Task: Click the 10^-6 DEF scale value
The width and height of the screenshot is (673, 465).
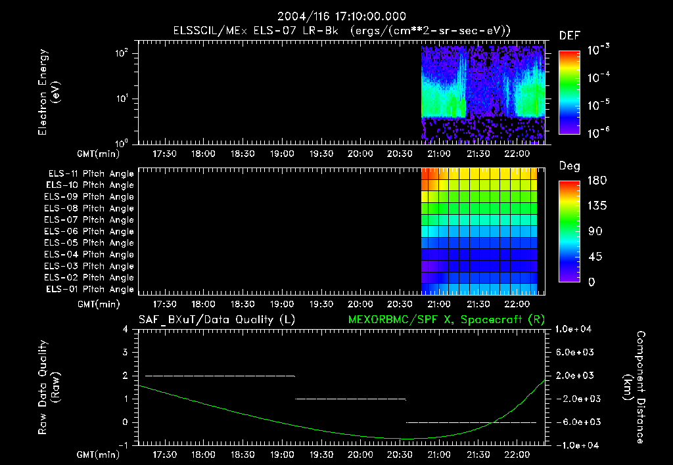Action: point(598,133)
